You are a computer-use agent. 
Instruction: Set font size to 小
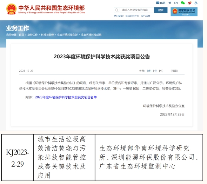click(x=161, y=71)
